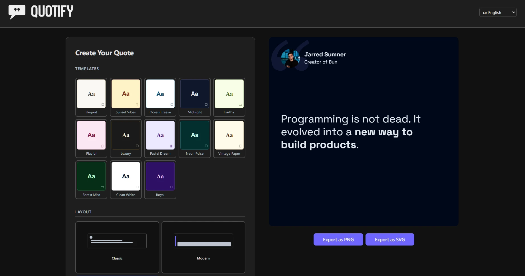Click the subtitle Creator of Bun
Viewport: 525px width, 276px height.
tap(321, 62)
